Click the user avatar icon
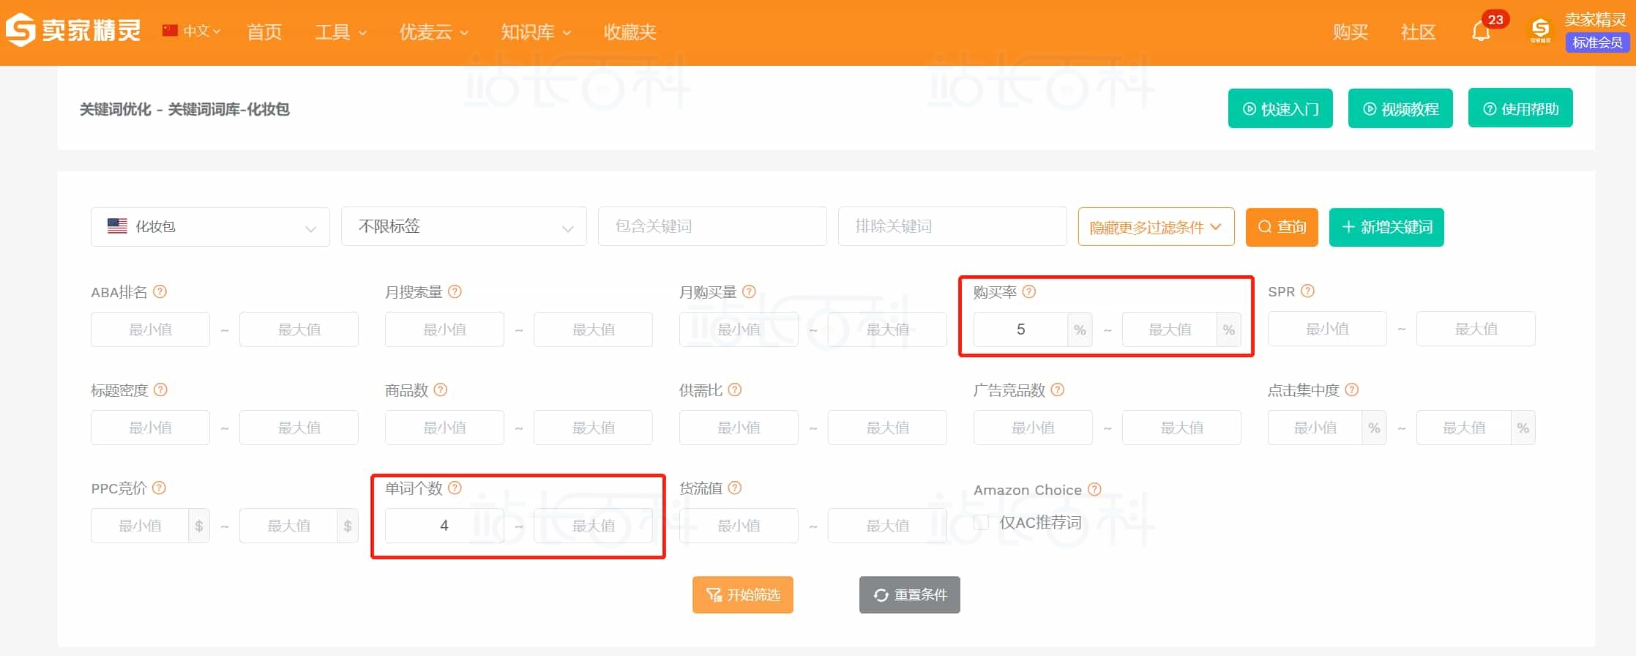Viewport: 1636px width, 656px height. pyautogui.click(x=1540, y=31)
